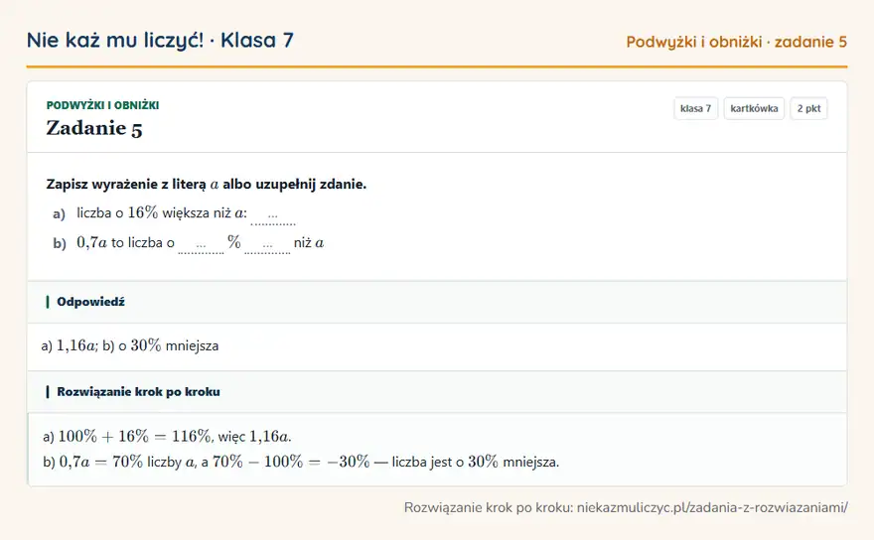874x540 pixels.
Task: Open the niekazmuliczyc.pl/zadania-z-rozwiazaniami/ footer link
Action: pyautogui.click(x=712, y=507)
